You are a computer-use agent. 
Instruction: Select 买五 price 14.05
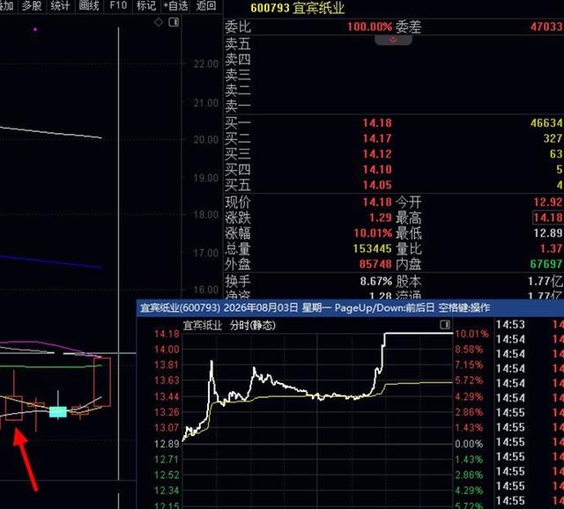(x=377, y=185)
